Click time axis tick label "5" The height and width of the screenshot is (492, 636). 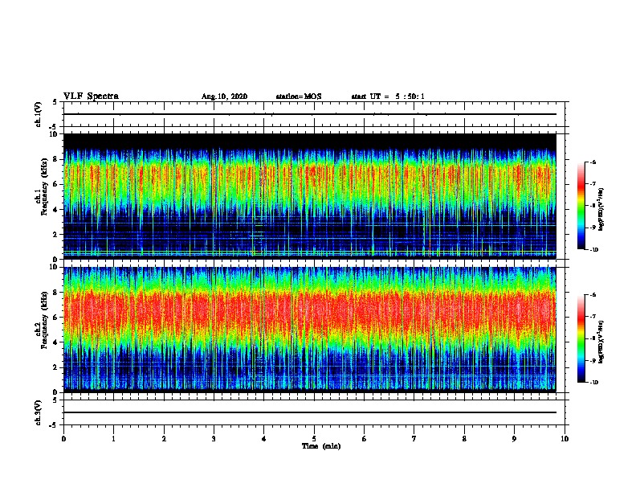click(314, 439)
